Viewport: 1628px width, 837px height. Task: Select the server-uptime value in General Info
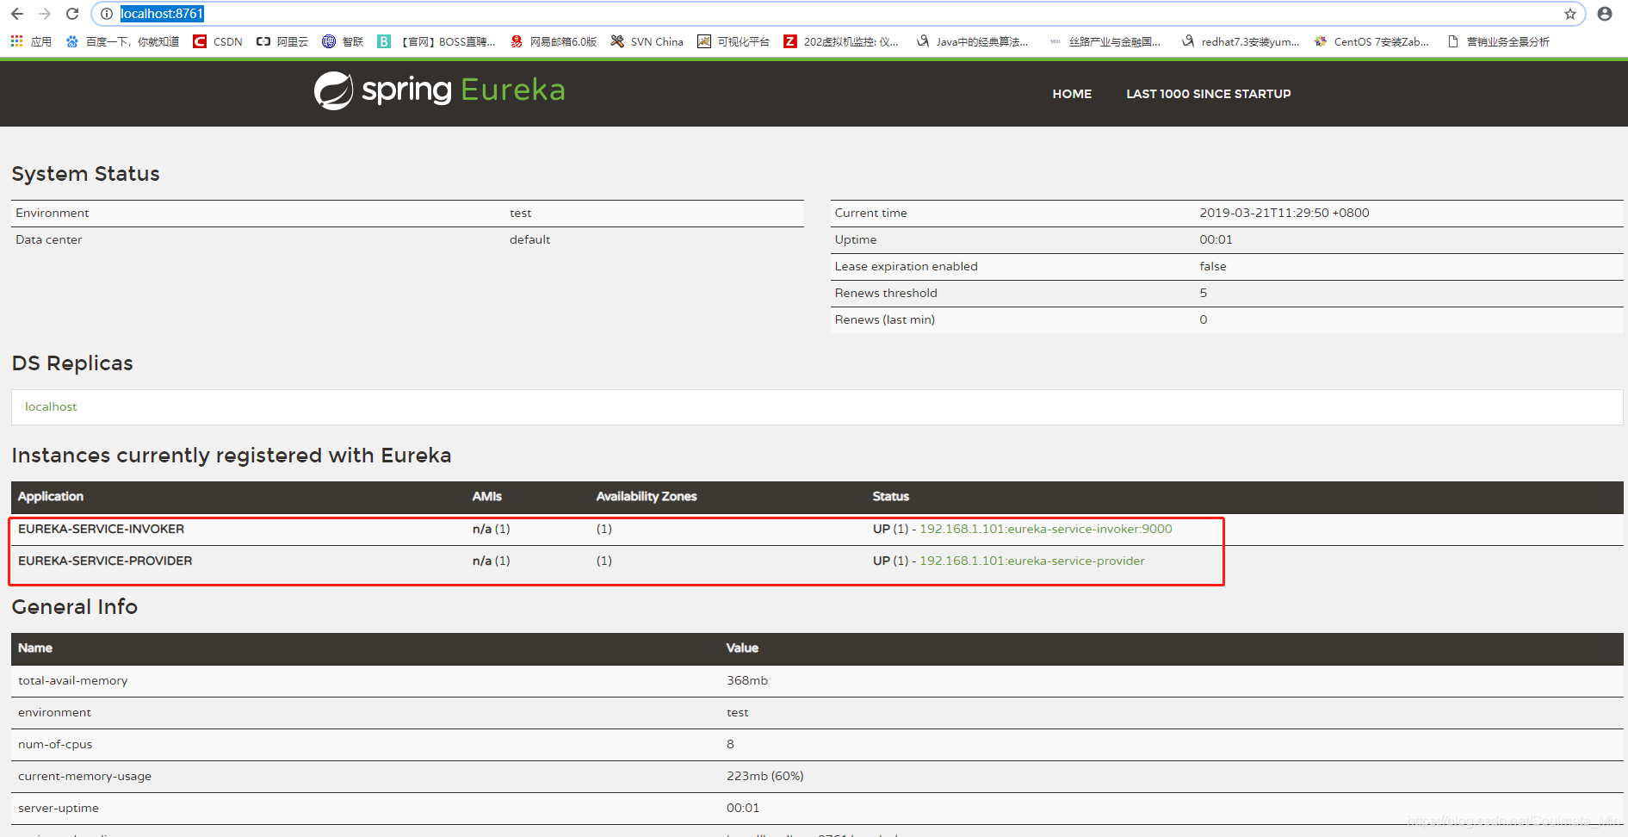pos(742,808)
